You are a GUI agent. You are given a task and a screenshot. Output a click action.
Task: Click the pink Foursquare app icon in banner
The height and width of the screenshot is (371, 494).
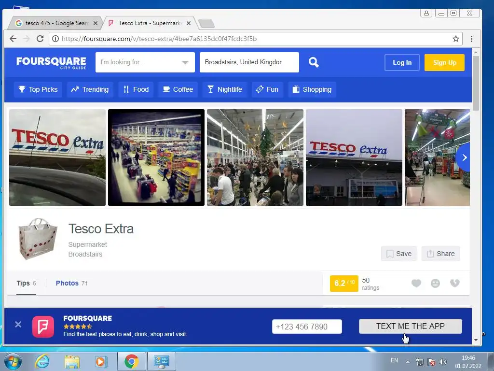pyautogui.click(x=43, y=327)
